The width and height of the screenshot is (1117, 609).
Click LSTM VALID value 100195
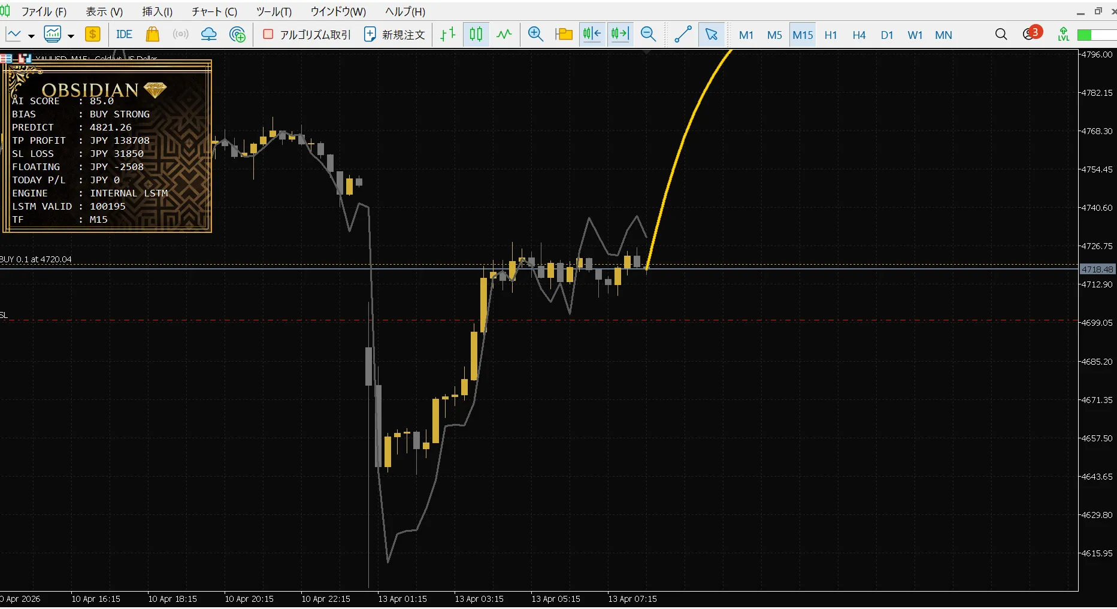click(x=108, y=207)
